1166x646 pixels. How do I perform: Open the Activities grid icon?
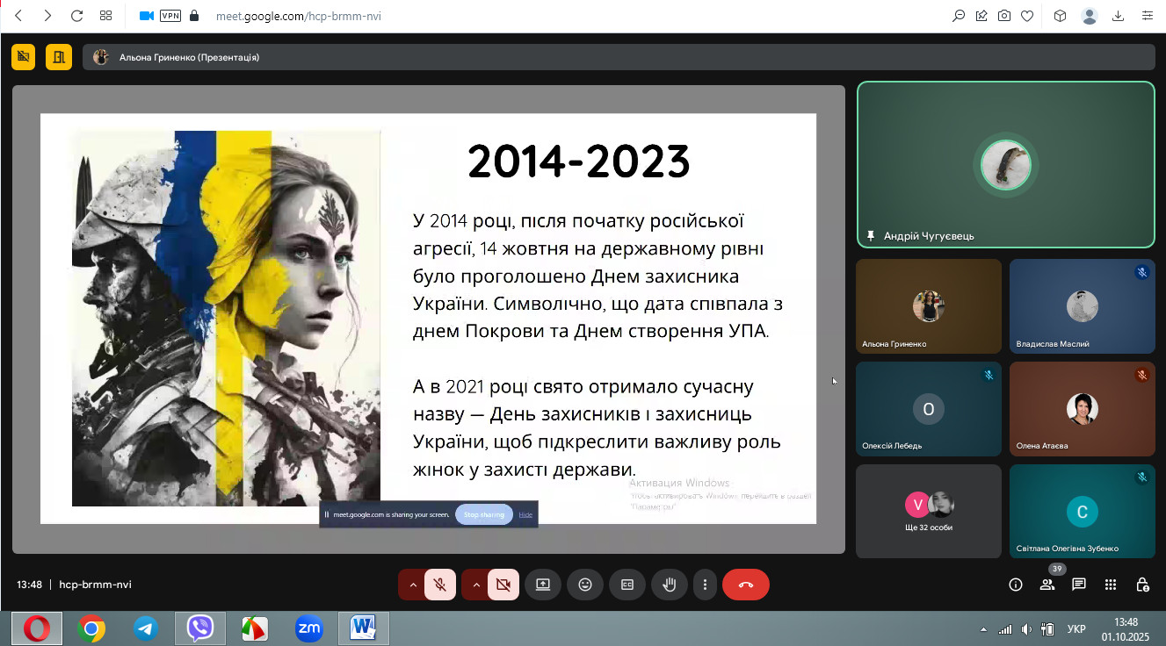point(1110,585)
